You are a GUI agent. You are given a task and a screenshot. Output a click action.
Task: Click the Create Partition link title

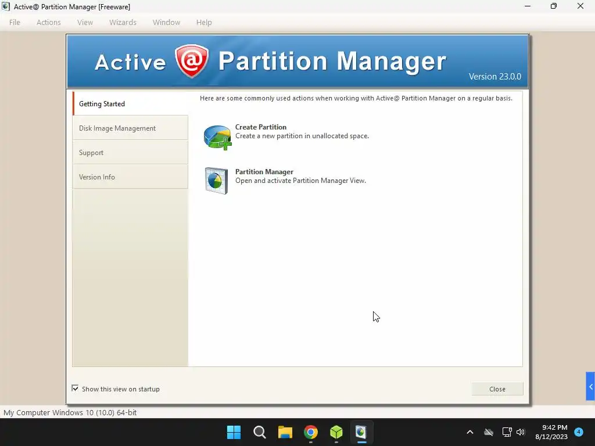(x=261, y=127)
